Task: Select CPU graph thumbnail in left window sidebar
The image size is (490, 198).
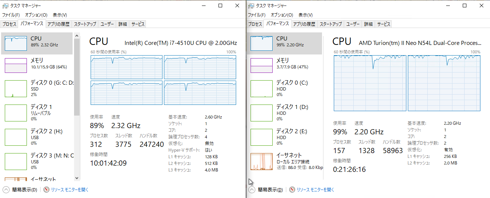Action: pyautogui.click(x=16, y=43)
